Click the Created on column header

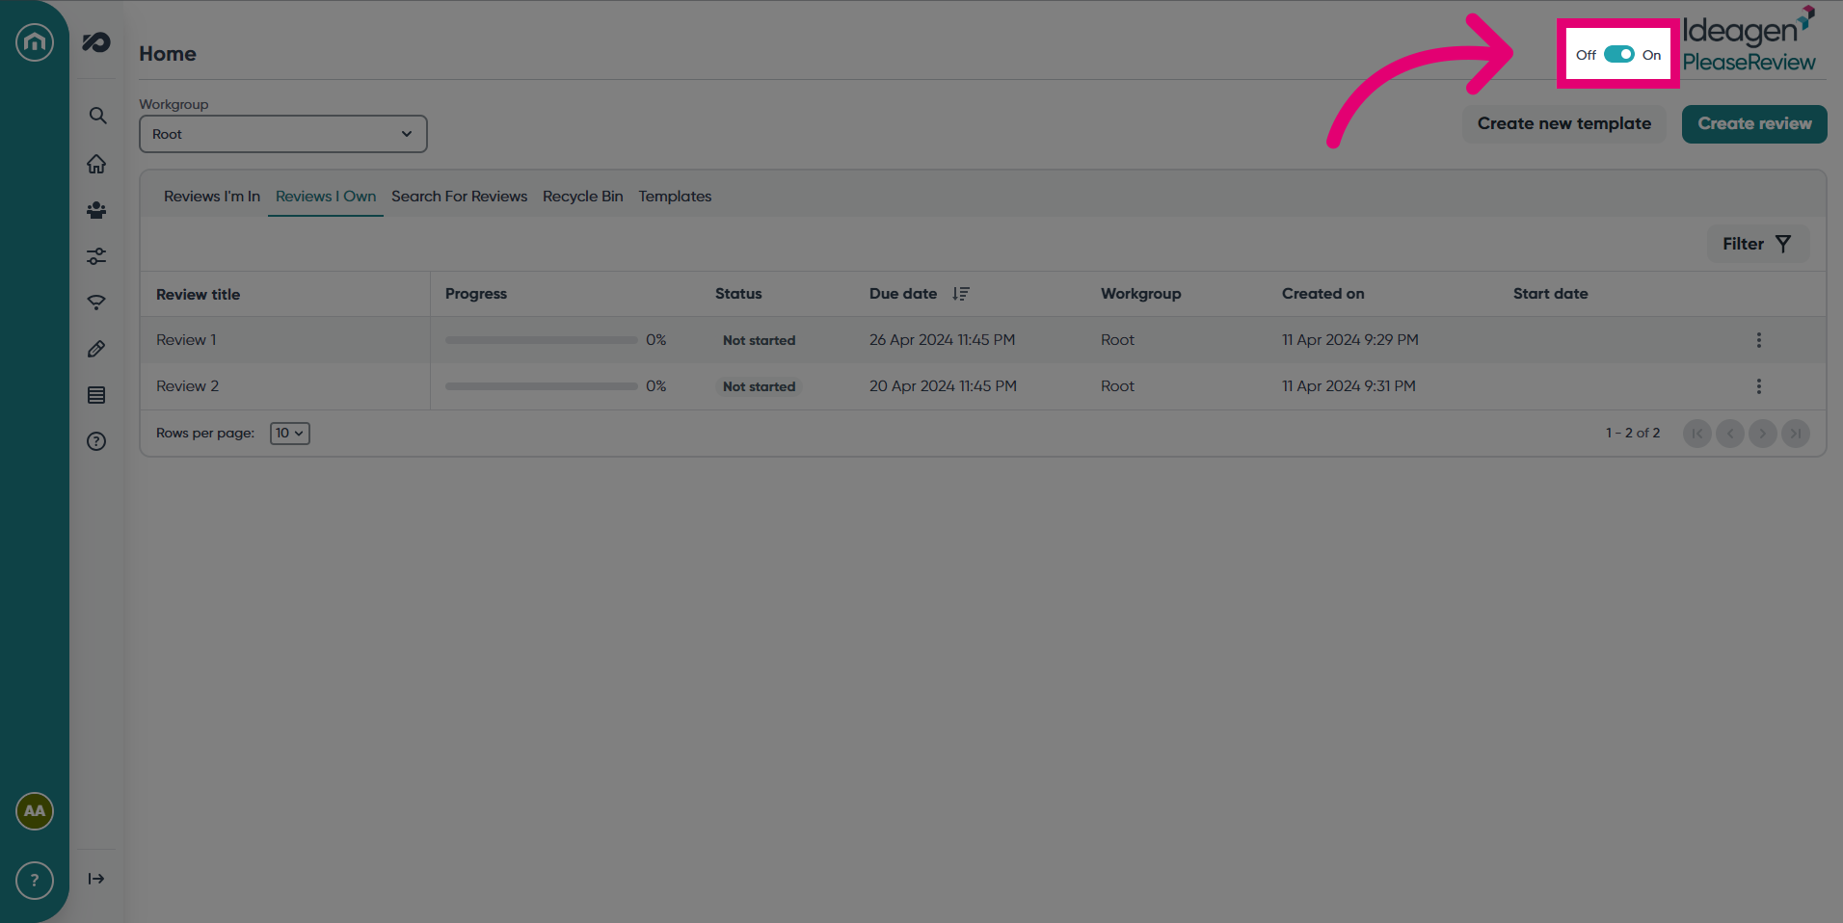click(1322, 294)
